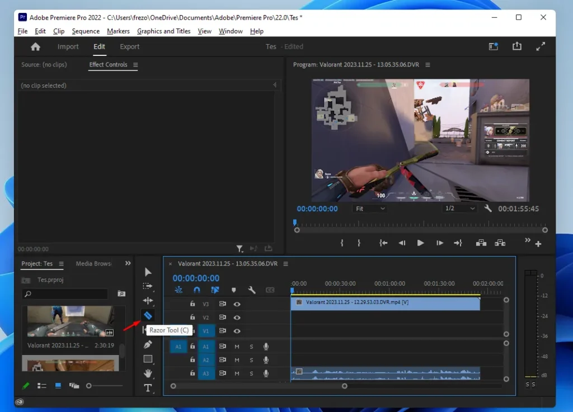Switch project panel to icon view

[58, 386]
